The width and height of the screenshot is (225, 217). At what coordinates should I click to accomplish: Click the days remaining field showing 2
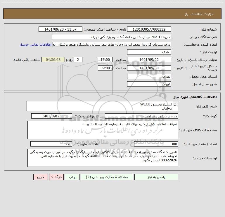[x=78, y=59]
